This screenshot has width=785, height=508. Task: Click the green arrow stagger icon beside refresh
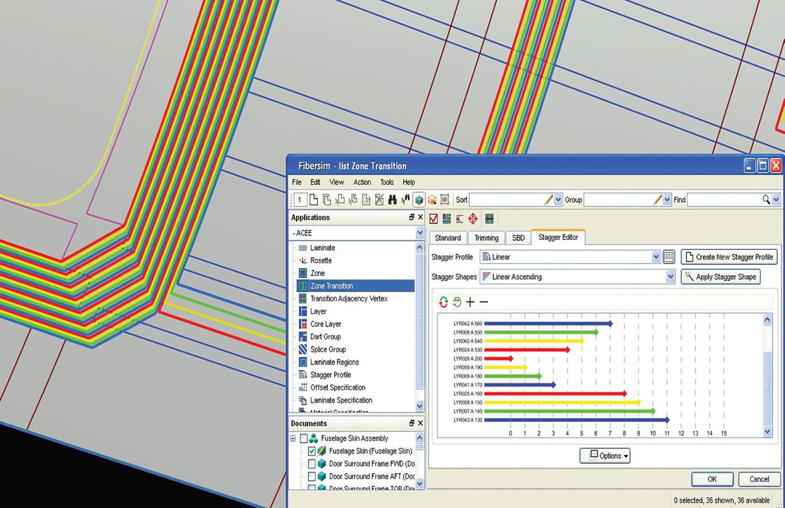(x=457, y=302)
